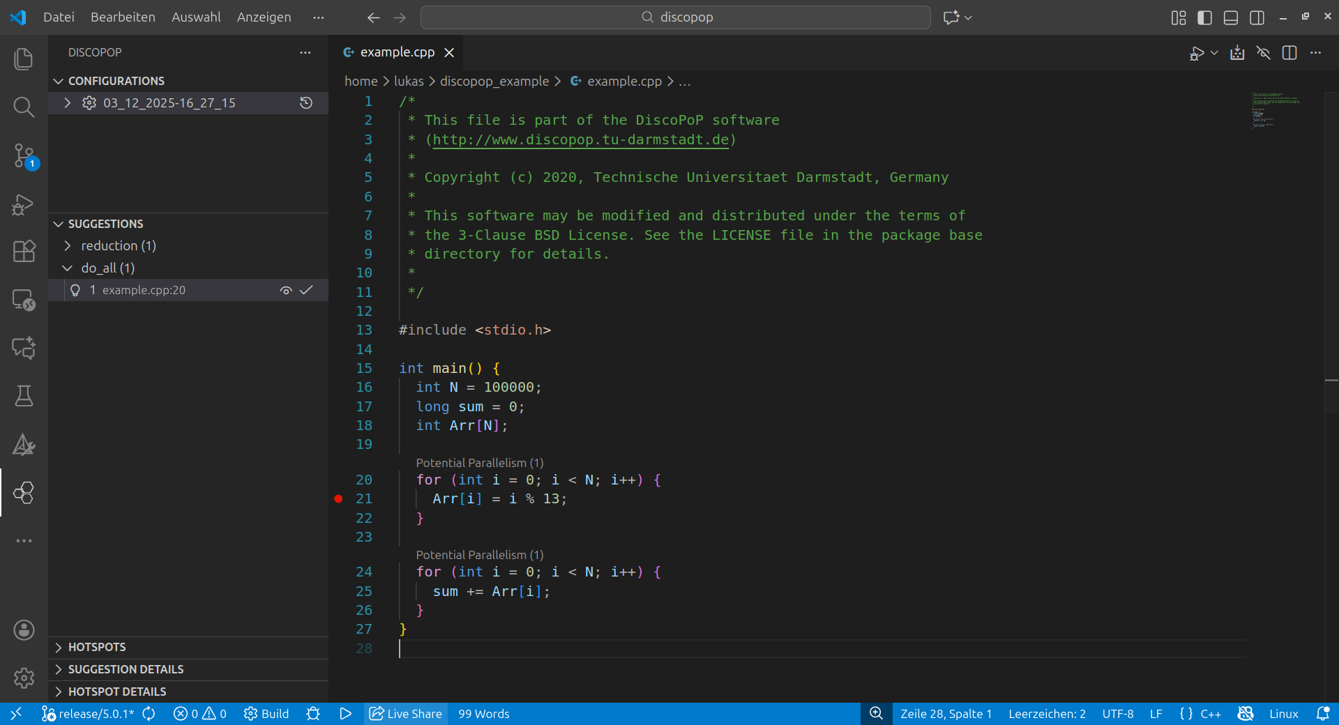The height and width of the screenshot is (725, 1339).
Task: Open the Anzeigen menu
Action: pos(264,17)
